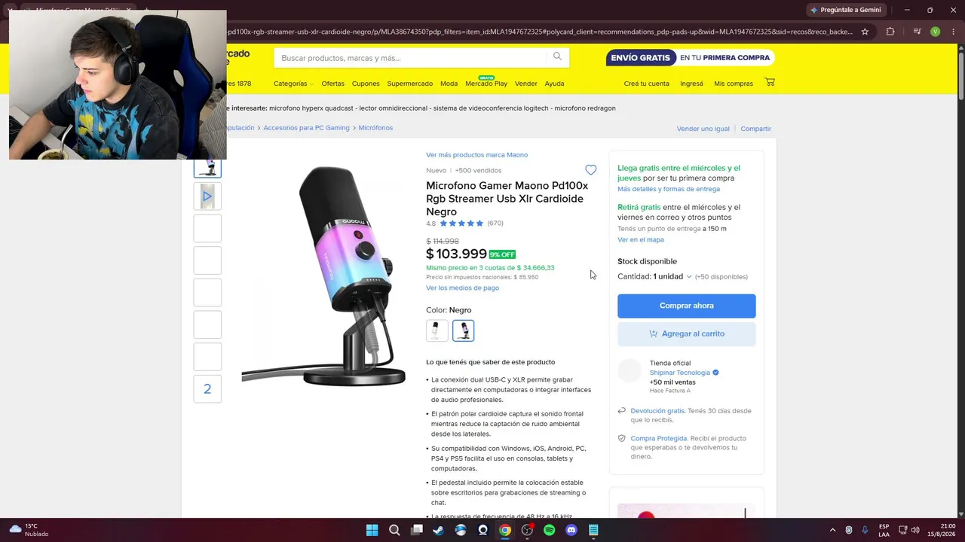The height and width of the screenshot is (542, 965).
Task: Click Ver más productos marca Maono
Action: tap(476, 155)
